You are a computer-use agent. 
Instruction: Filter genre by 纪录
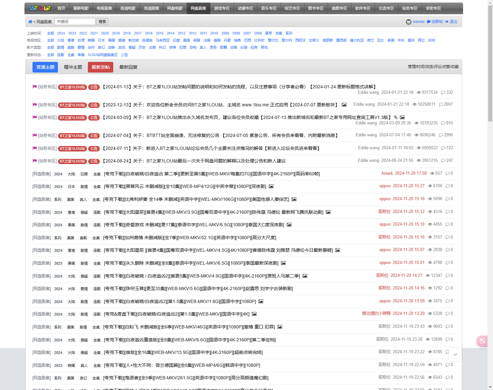[x=244, y=47]
